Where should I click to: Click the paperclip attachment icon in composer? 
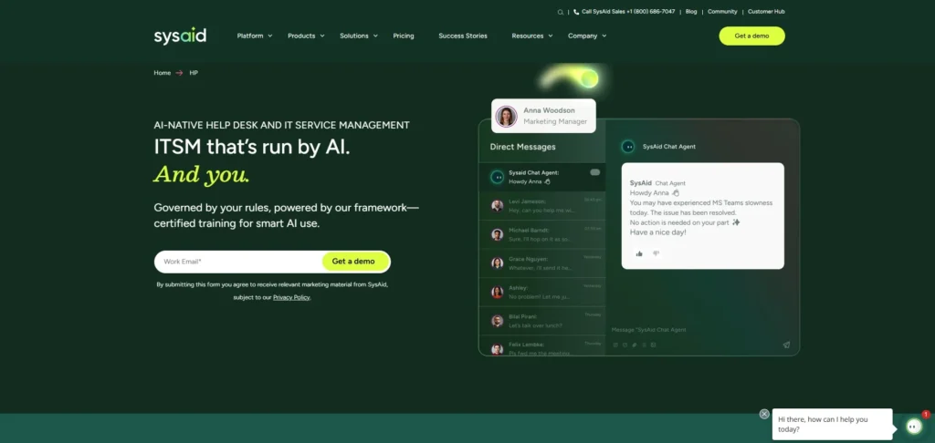(x=635, y=345)
